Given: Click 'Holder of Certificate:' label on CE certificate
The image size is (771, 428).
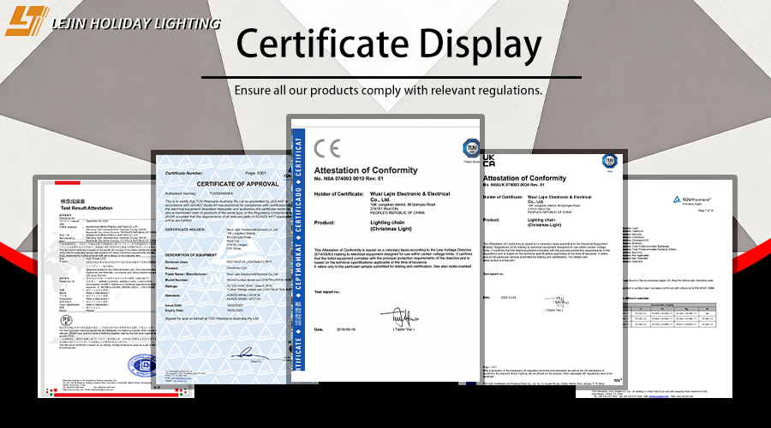Looking at the screenshot, I should coord(338,194).
